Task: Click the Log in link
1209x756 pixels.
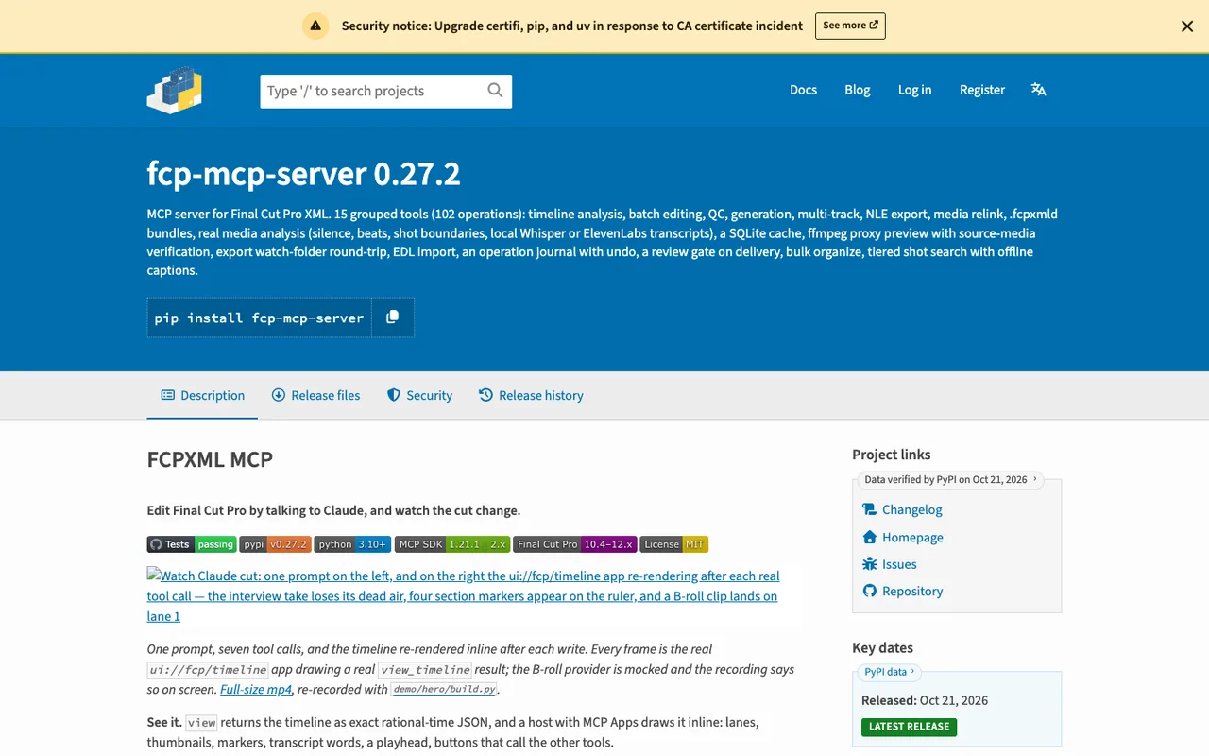Action: click(x=914, y=90)
